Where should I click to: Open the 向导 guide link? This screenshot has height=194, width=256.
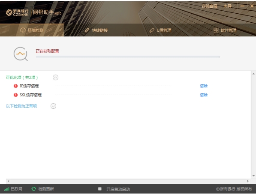pos(227,6)
